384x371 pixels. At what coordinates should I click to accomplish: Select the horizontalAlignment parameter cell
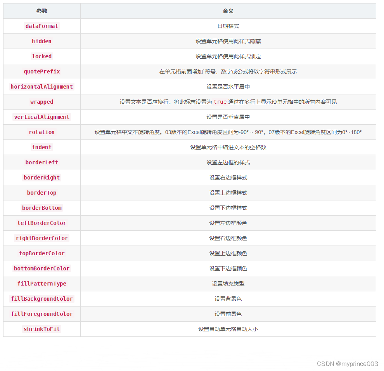42,87
